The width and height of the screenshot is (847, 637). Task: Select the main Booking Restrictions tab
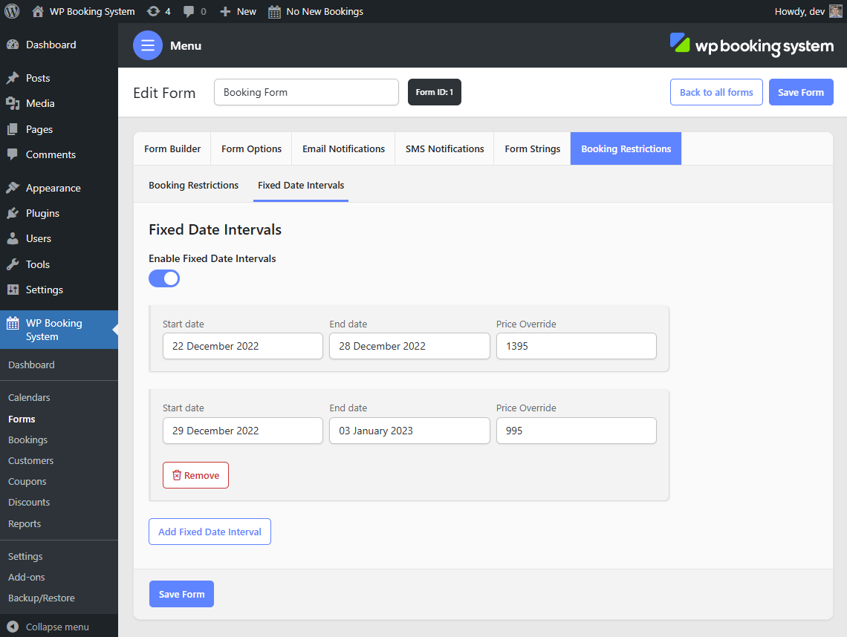tap(626, 148)
